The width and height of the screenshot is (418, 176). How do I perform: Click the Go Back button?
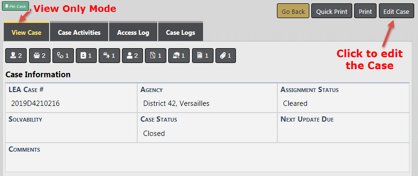tap(293, 11)
